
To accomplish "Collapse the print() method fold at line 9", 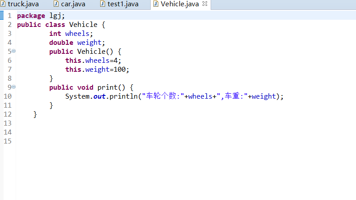I will click(13, 87).
